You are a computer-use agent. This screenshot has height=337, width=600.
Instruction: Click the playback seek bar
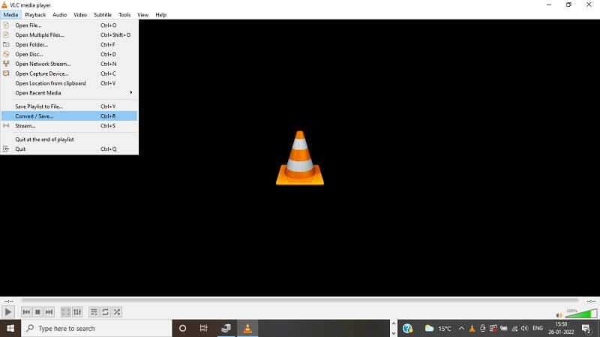coord(299,301)
